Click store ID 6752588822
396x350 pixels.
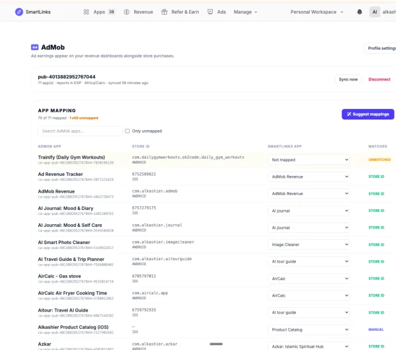tap(144, 174)
